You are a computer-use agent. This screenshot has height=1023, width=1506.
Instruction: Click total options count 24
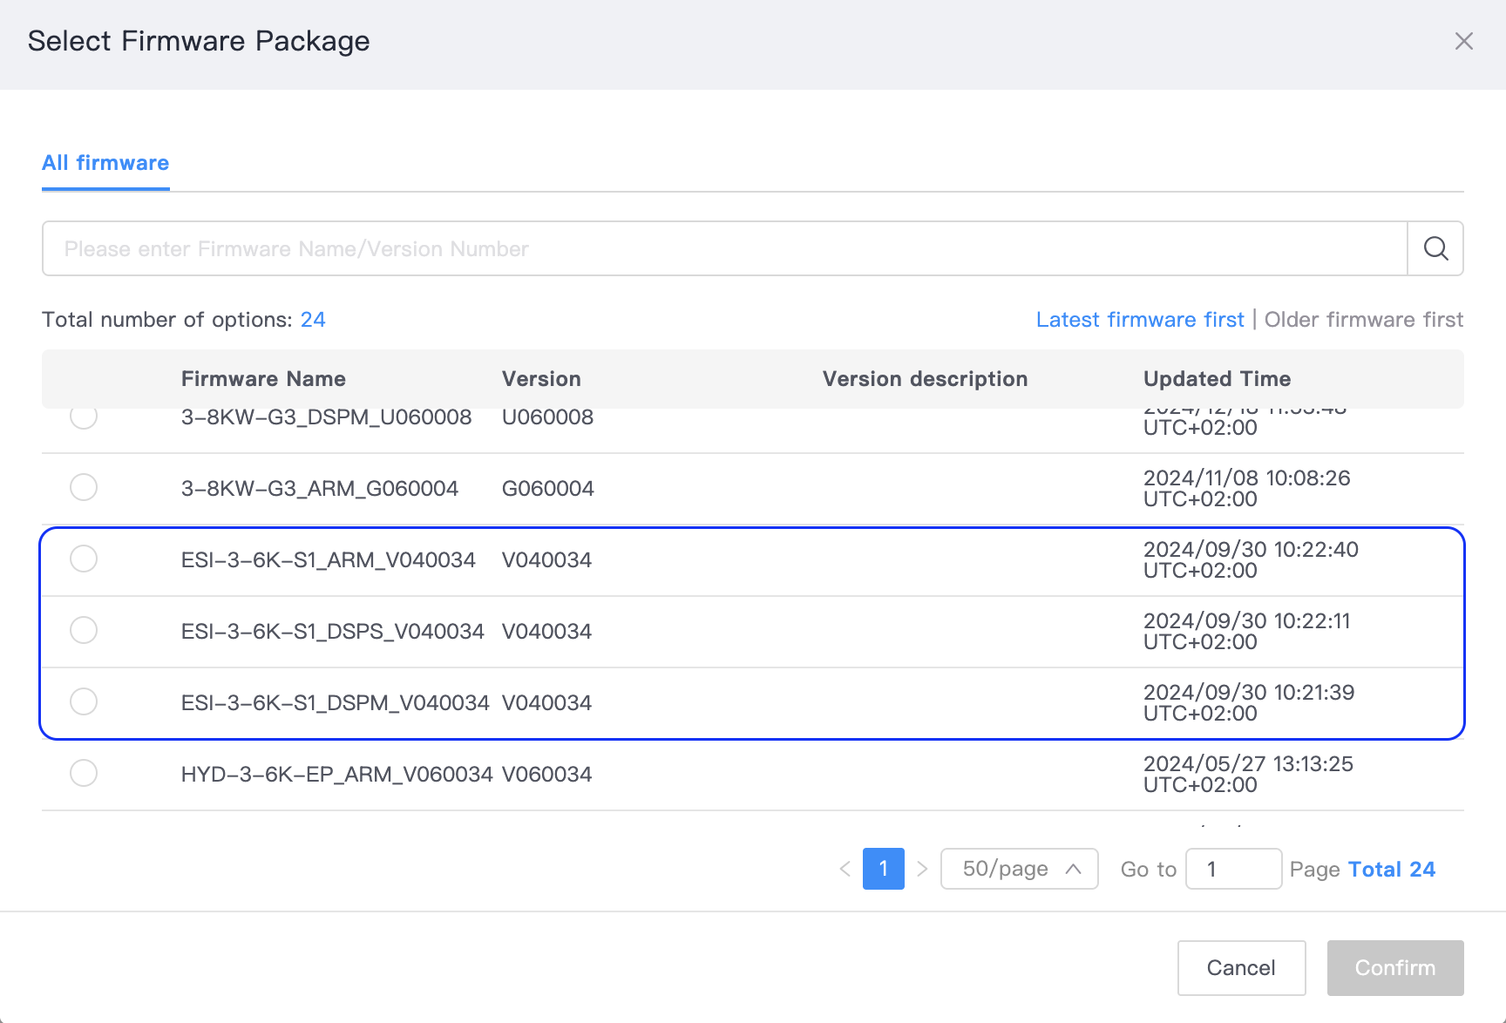coord(313,320)
